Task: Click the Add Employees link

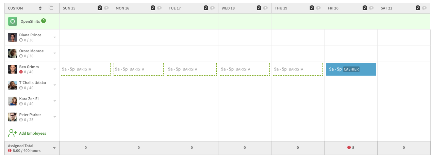Action: click(32, 133)
